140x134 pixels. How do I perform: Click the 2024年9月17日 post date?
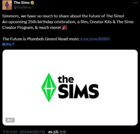tap(32, 132)
